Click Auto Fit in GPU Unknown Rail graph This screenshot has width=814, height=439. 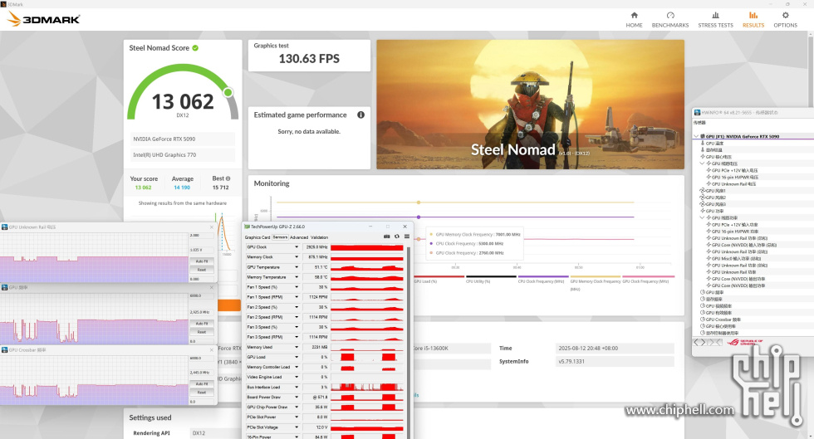coord(202,261)
